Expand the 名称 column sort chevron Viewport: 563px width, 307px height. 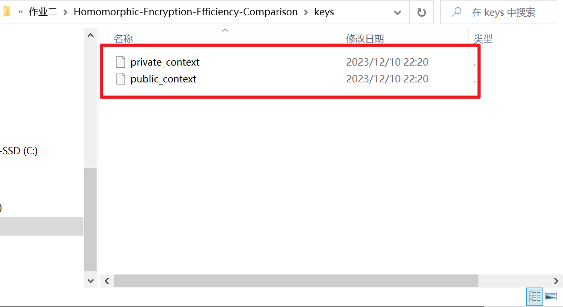coord(225,30)
